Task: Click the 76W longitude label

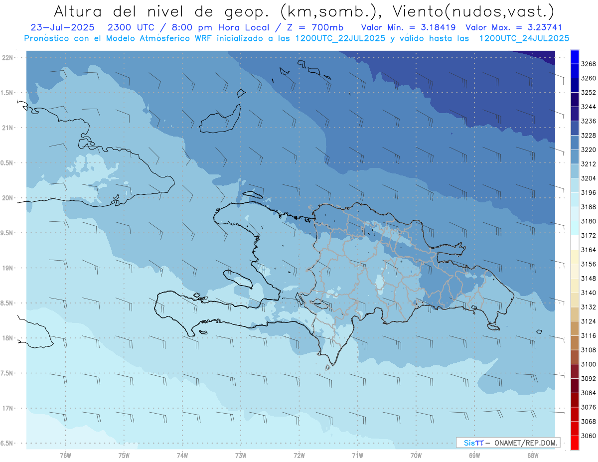Action: click(x=65, y=456)
